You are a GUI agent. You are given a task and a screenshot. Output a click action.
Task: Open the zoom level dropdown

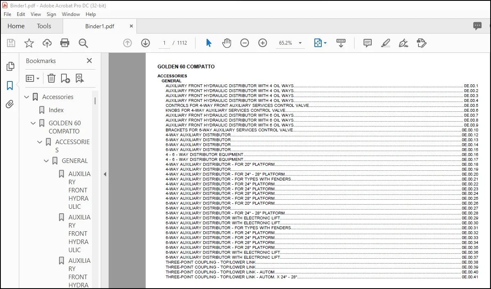pos(300,43)
